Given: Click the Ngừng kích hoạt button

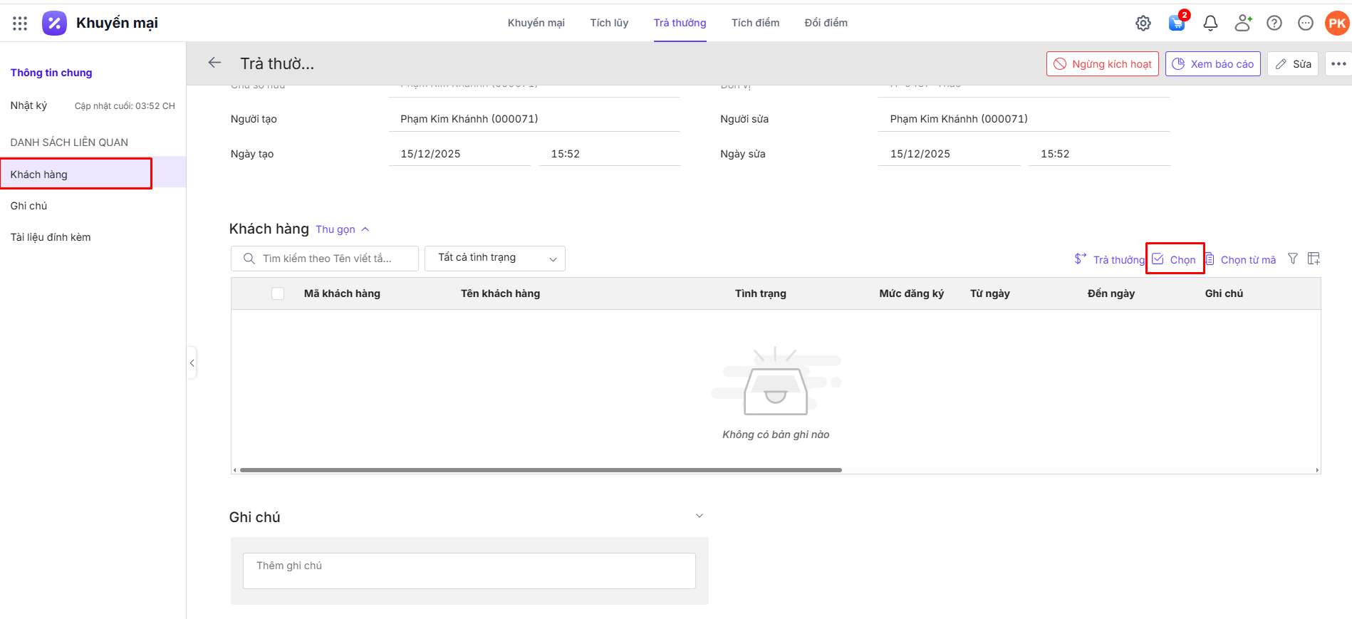Looking at the screenshot, I should (x=1102, y=64).
